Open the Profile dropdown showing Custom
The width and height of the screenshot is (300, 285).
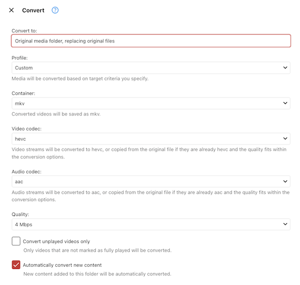pyautogui.click(x=151, y=68)
